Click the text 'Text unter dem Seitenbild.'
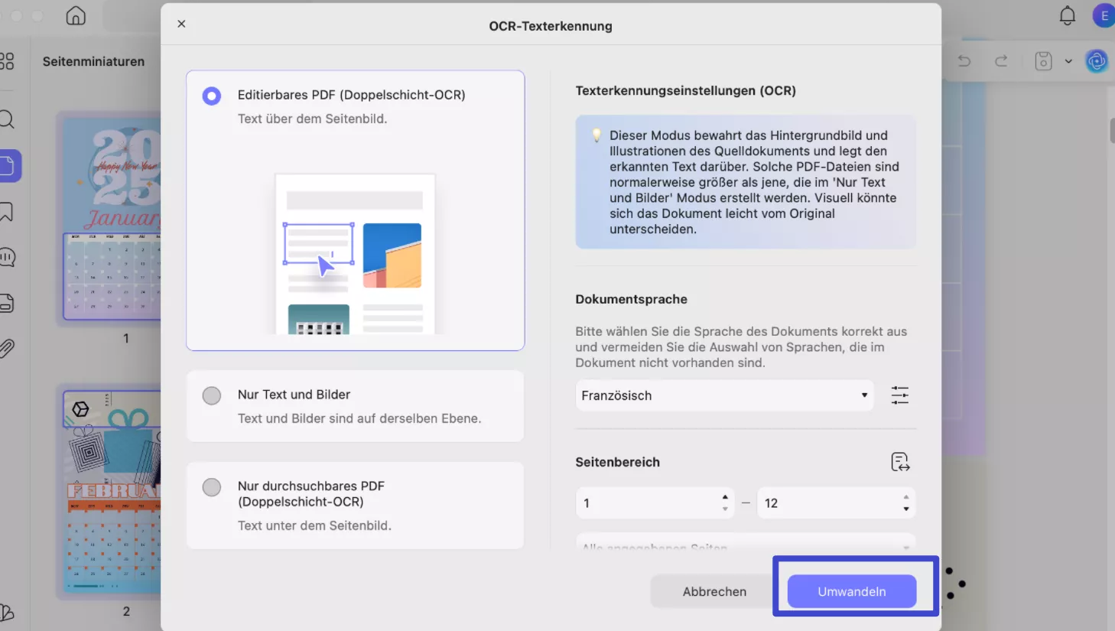 314,525
